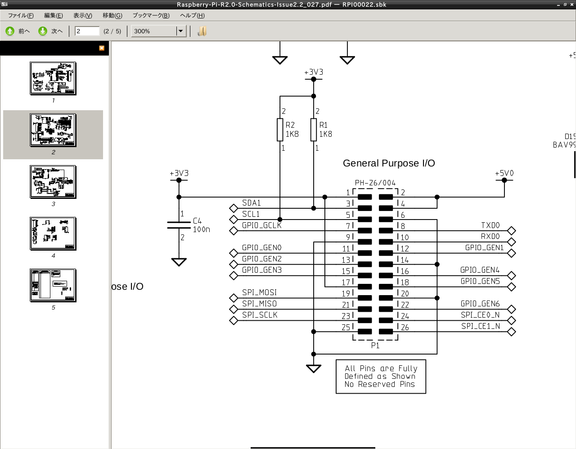The image size is (576, 449).
Task: Click the SPI_MOSI signal label
Action: 259,292
